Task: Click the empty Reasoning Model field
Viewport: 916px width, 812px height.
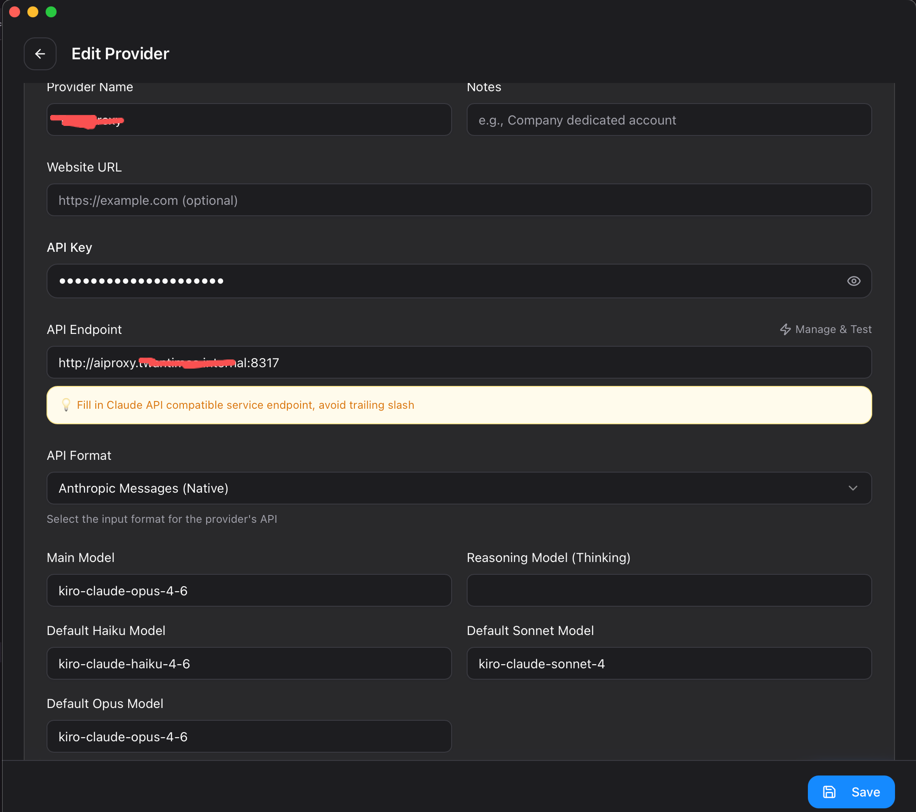Action: point(669,591)
